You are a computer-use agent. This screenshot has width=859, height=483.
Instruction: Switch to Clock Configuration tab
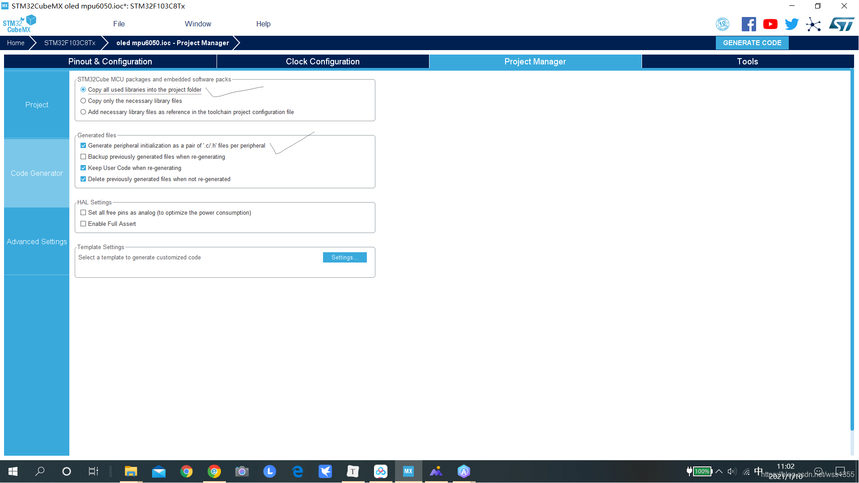pyautogui.click(x=323, y=61)
